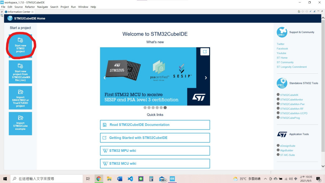Open the STM32CubeMonitor link
The width and height of the screenshot is (325, 183).
click(291, 99)
